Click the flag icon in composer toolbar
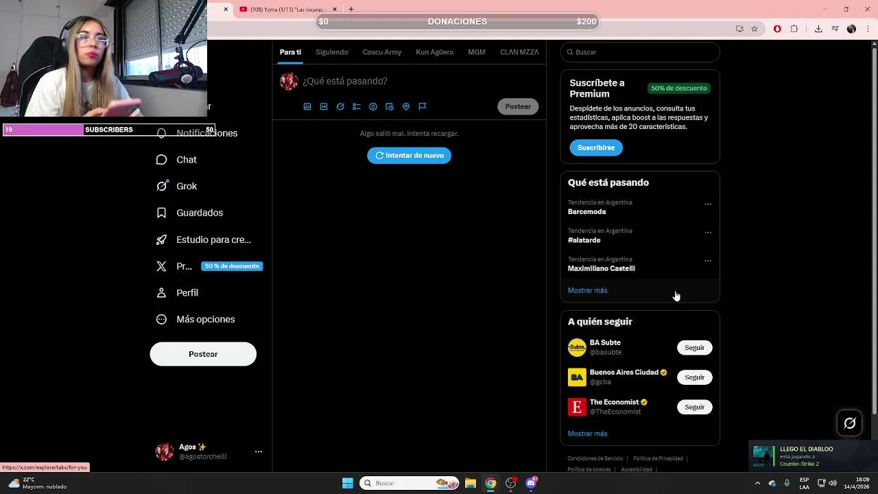 pyautogui.click(x=423, y=106)
